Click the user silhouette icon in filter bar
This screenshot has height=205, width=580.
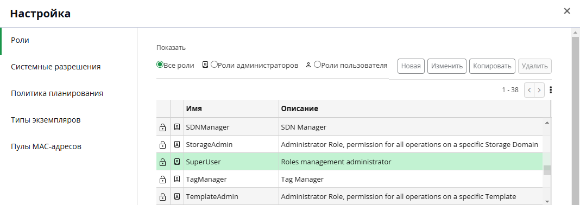click(x=308, y=66)
